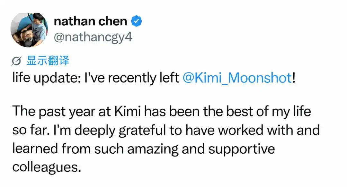347x187 pixels.
Task: Click the line starting 'so far. I'm deeply'
Action: (166, 130)
